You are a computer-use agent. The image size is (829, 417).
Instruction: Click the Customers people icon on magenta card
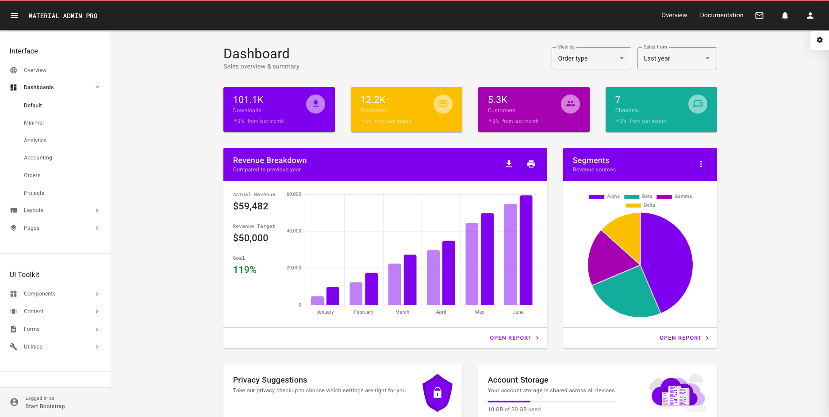pyautogui.click(x=570, y=104)
